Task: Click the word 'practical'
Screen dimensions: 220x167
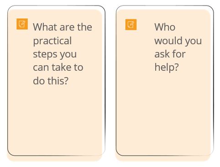Action: pos(52,41)
